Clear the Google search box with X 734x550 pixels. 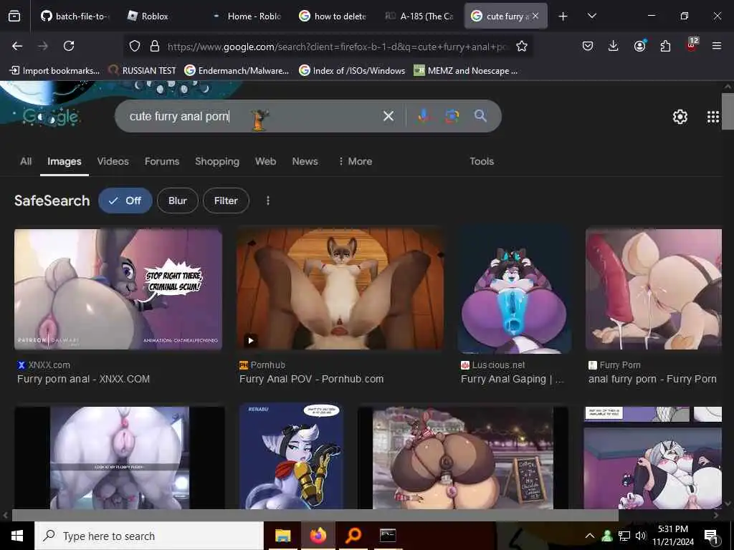pos(388,116)
